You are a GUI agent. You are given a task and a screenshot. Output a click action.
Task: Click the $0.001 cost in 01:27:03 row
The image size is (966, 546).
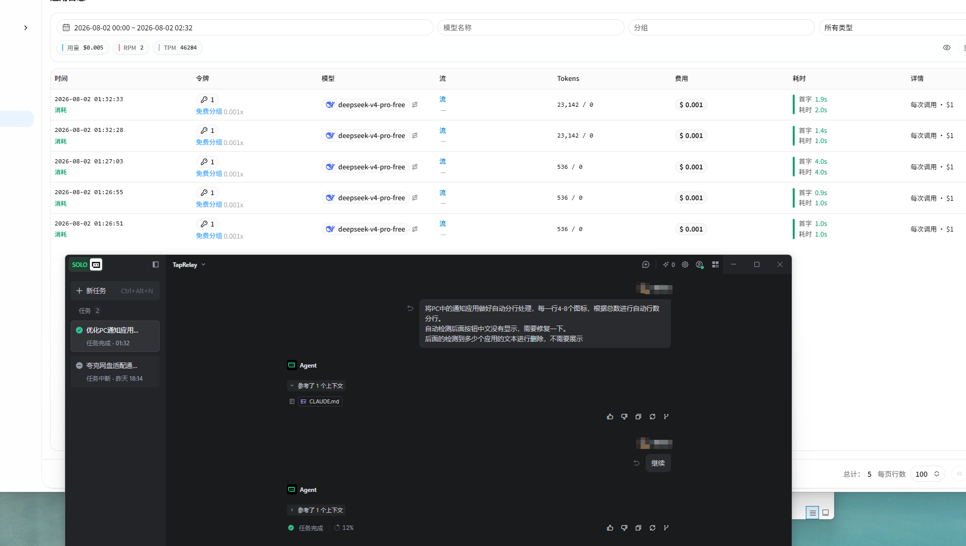coord(691,167)
